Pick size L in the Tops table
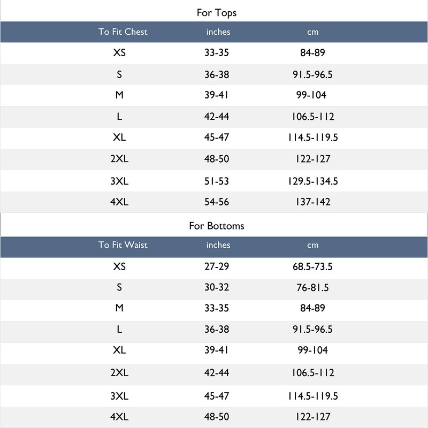Screen dimensions: 428x428 (119, 117)
